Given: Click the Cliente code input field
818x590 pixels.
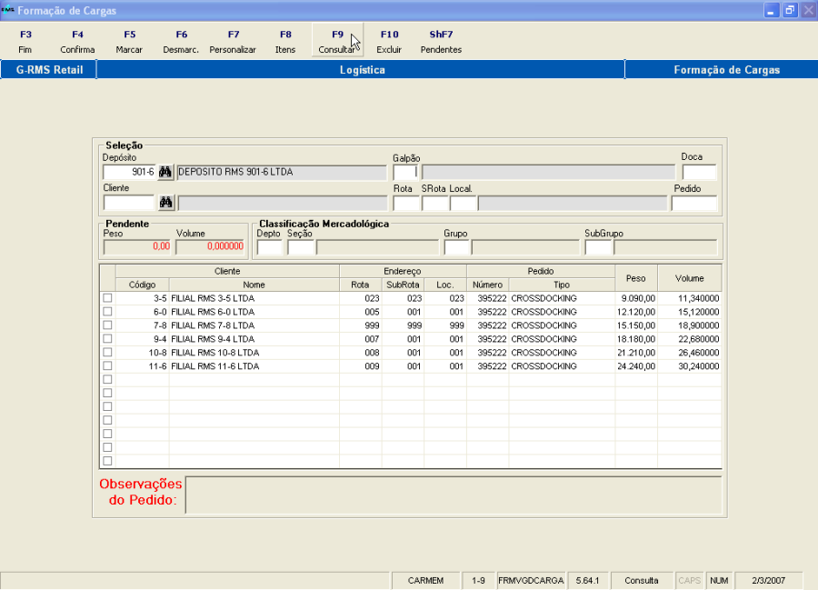Looking at the screenshot, I should pos(129,203).
